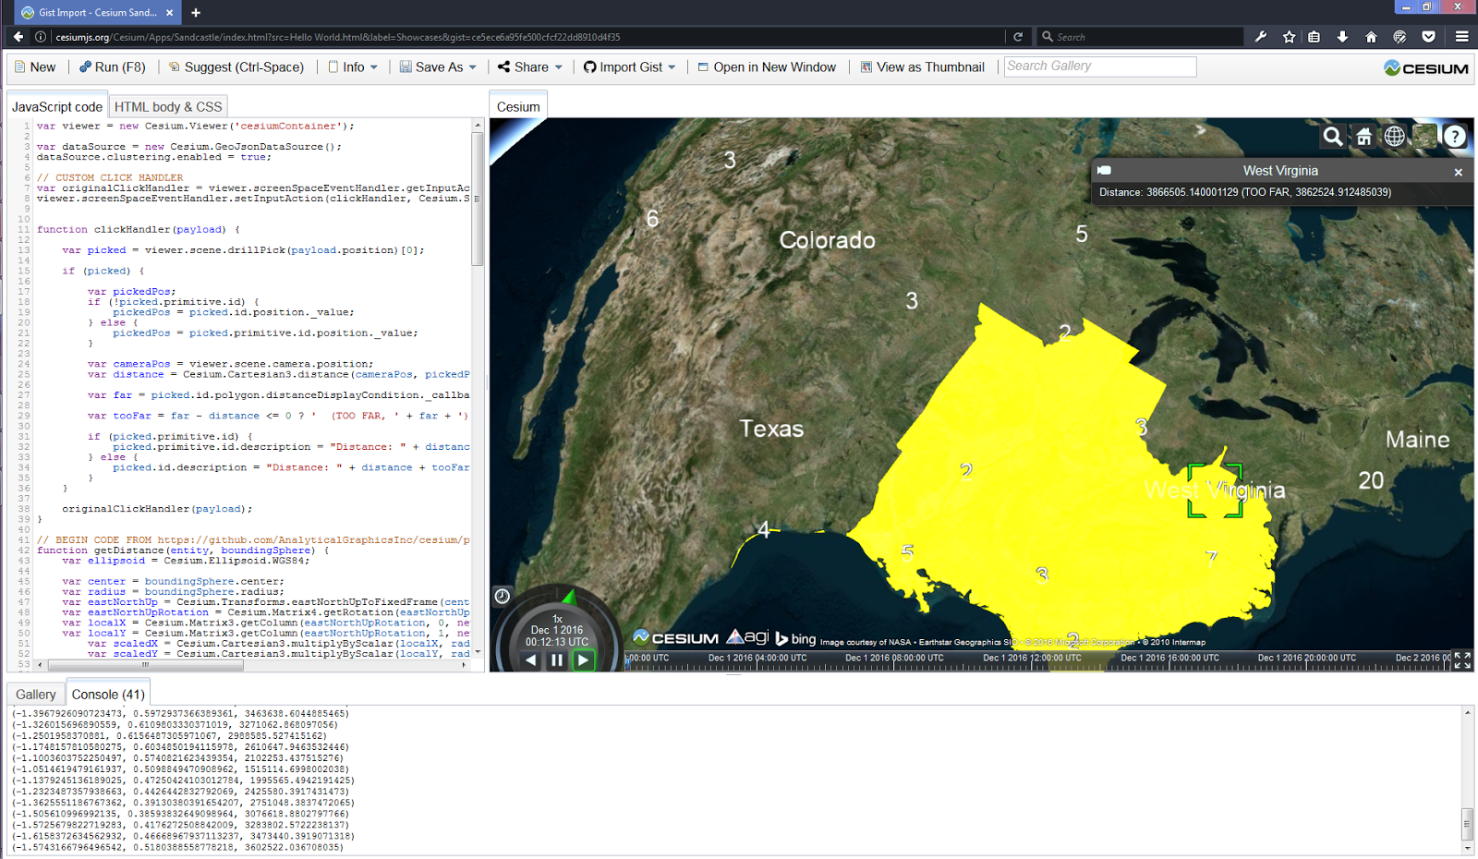Switch to JavaScript code tab
The width and height of the screenshot is (1478, 859).
57,107
